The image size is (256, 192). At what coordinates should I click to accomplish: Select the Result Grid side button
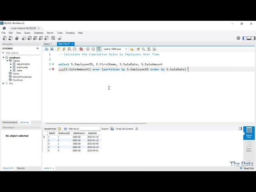click(x=249, y=133)
